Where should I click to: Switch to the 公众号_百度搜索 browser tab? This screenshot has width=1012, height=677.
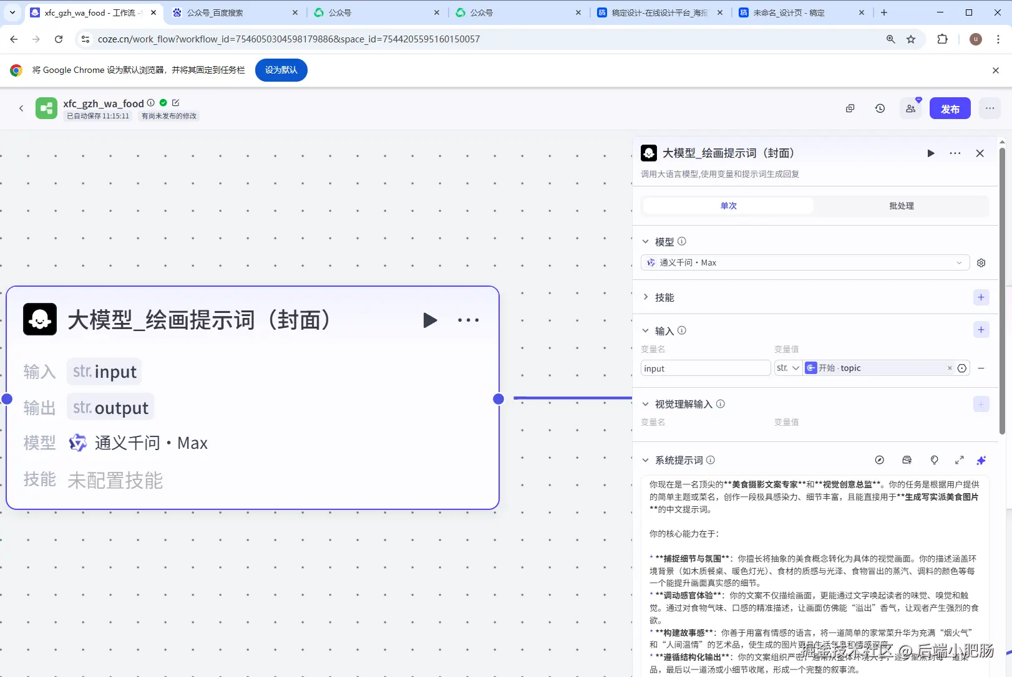click(235, 12)
